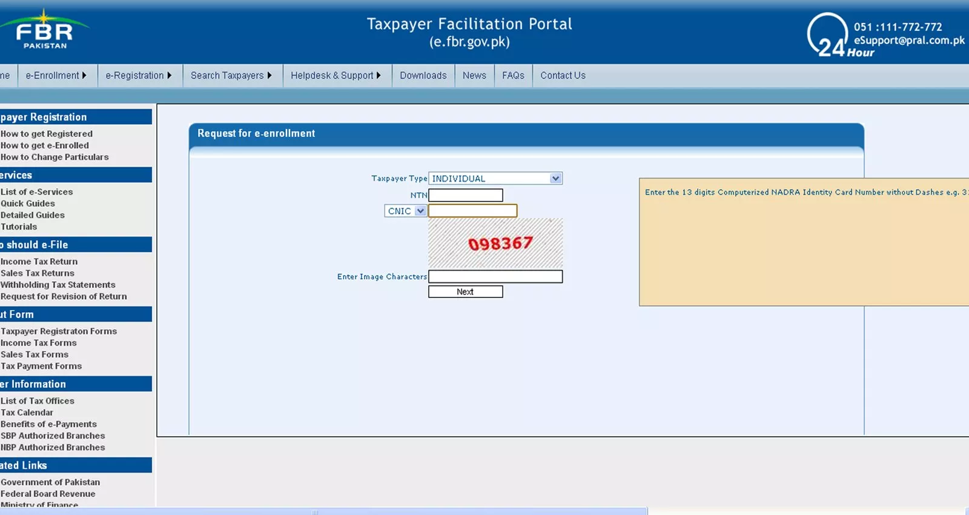Open Benefits of e-Payments link
The width and height of the screenshot is (969, 515).
pos(48,424)
